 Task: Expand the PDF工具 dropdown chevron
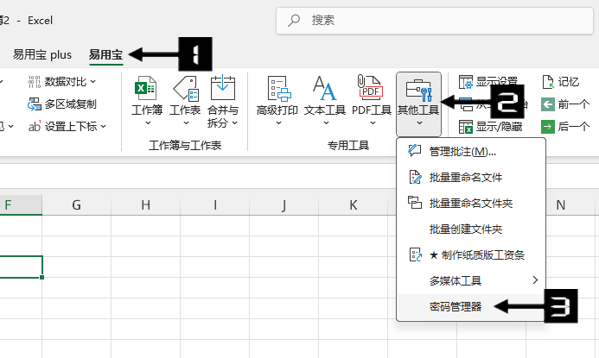pos(373,123)
